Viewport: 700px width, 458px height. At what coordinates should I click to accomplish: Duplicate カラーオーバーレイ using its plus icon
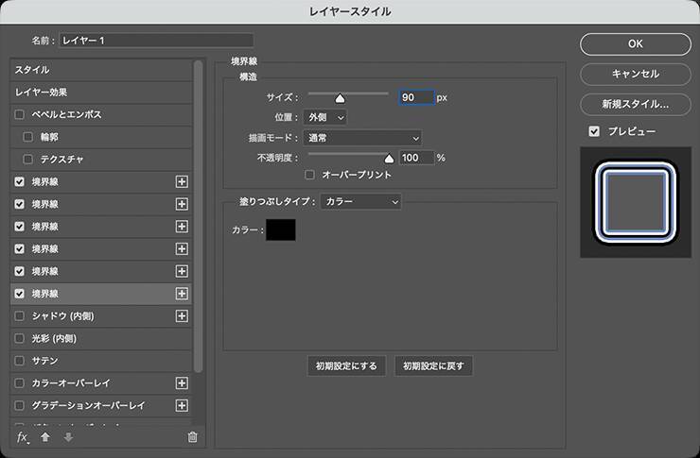point(182,383)
